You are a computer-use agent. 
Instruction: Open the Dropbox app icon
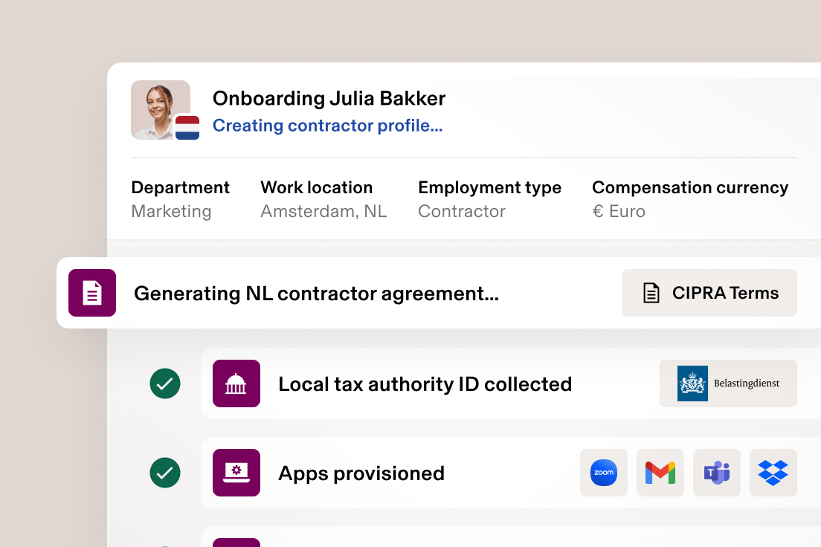click(773, 473)
